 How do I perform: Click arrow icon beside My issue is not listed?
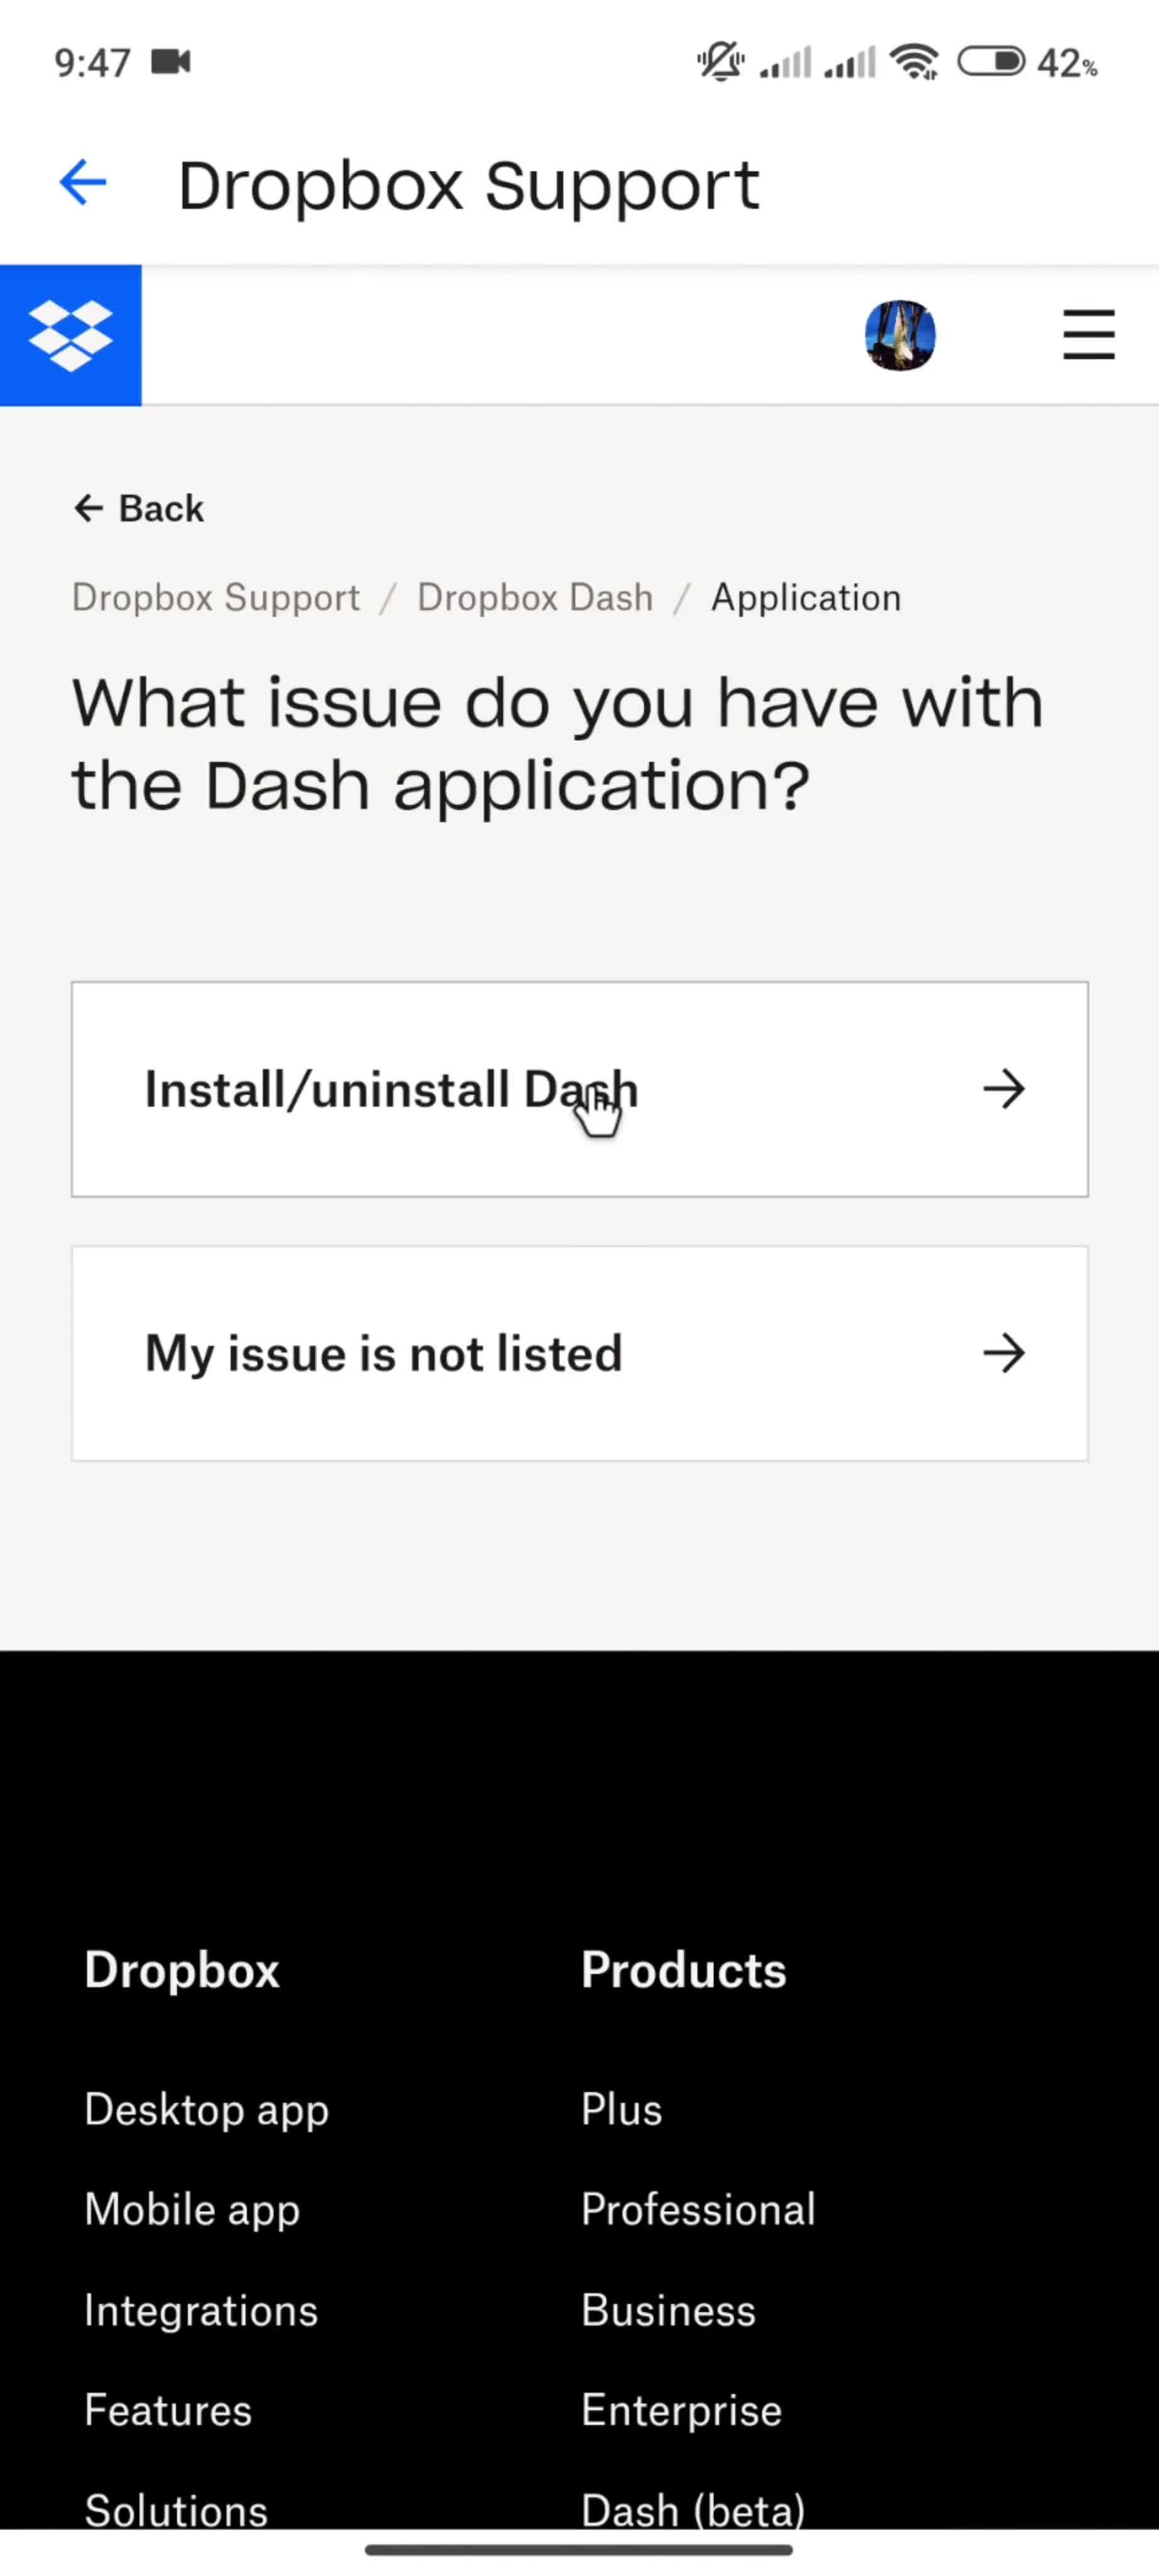(1003, 1353)
